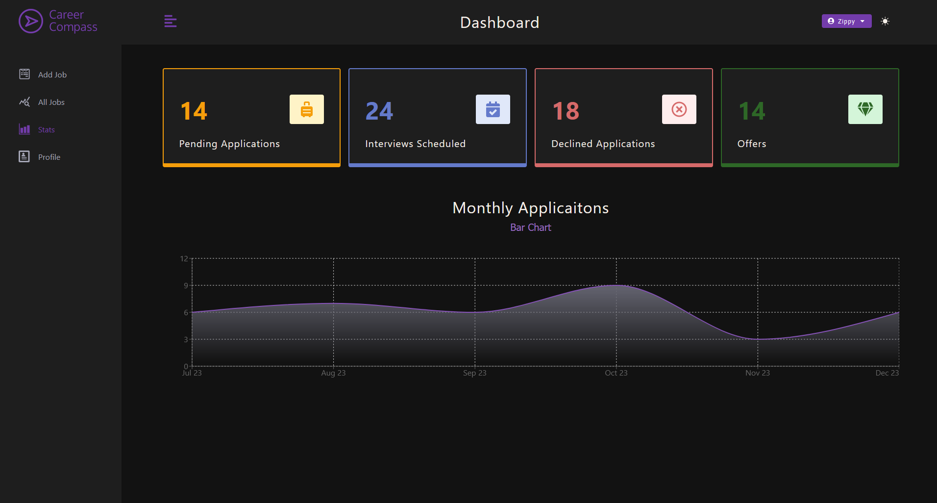
Task: Expand the Zippy menu chevron arrow
Action: point(863,21)
